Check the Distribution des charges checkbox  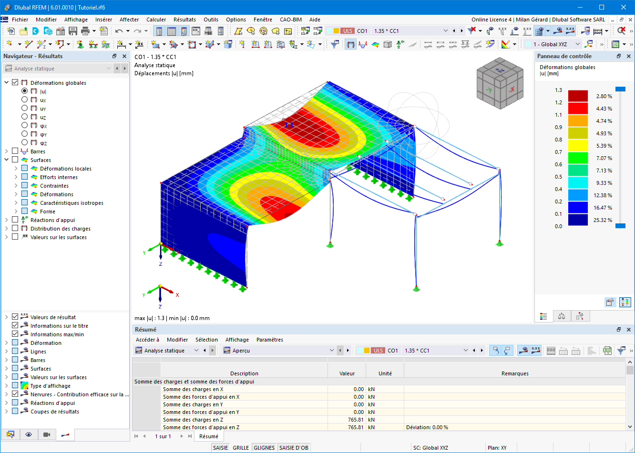pyautogui.click(x=15, y=228)
